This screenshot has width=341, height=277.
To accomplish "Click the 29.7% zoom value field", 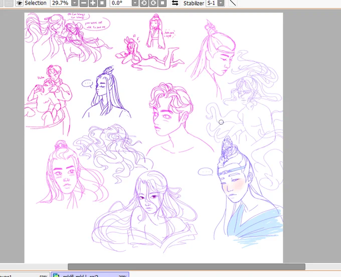I will pos(61,3).
